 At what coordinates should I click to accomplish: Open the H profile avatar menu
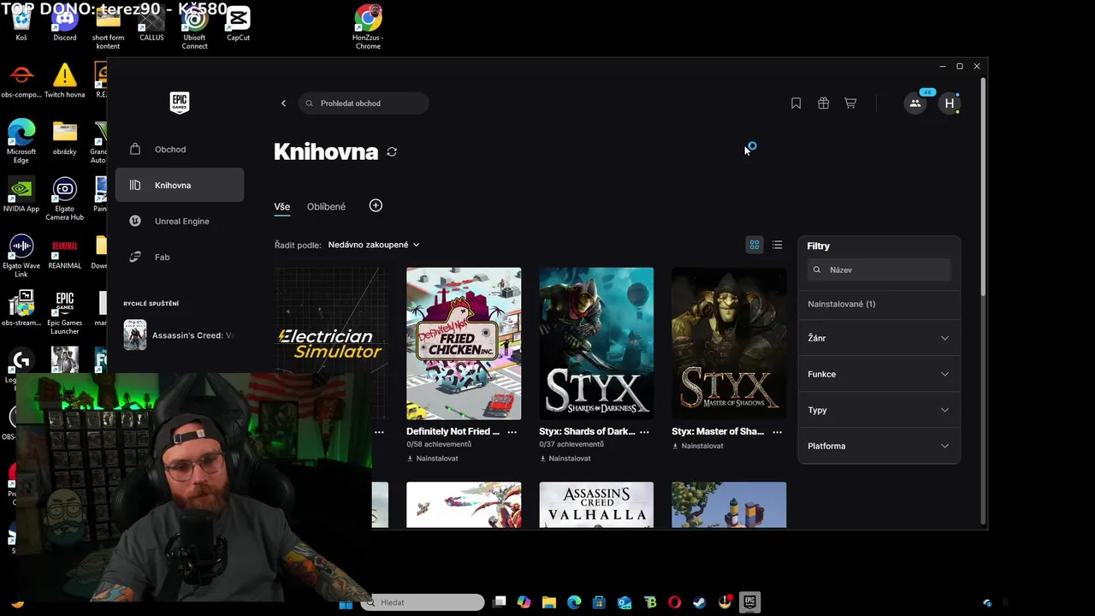(x=949, y=104)
